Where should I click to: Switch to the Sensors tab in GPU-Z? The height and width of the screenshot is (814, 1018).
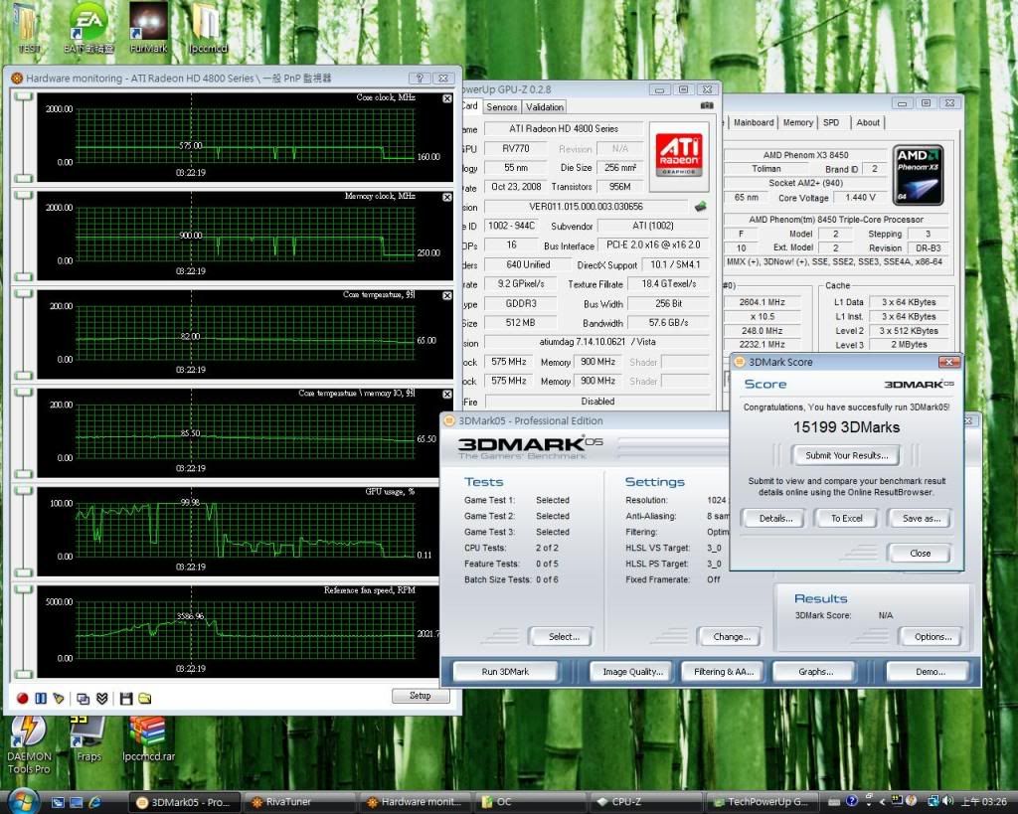click(x=501, y=107)
